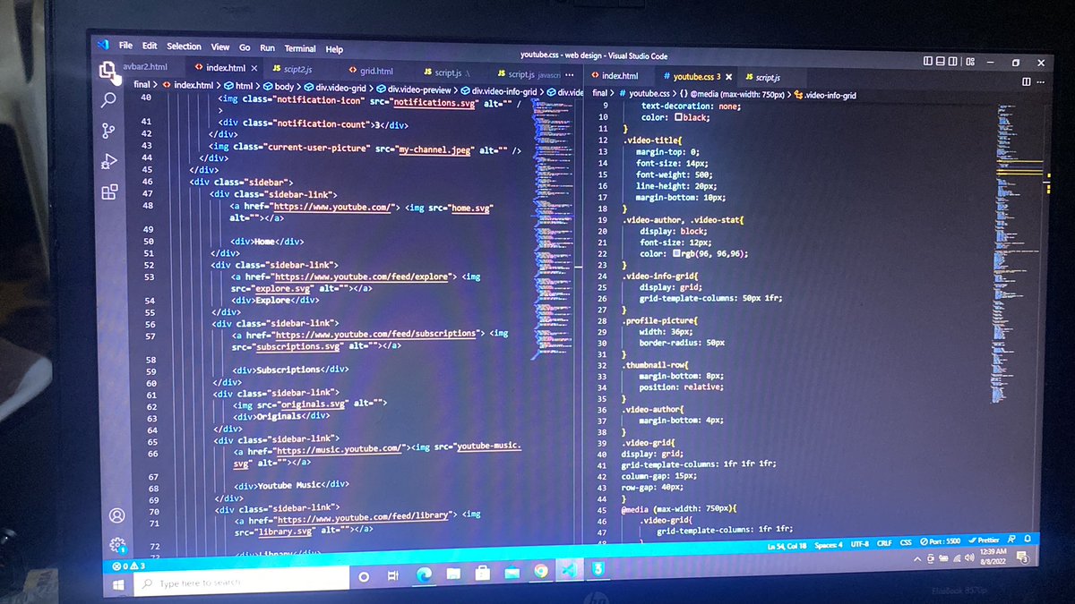Screen dimensions: 1075x604
Task: Click errors and warnings status indicator
Action: (129, 566)
